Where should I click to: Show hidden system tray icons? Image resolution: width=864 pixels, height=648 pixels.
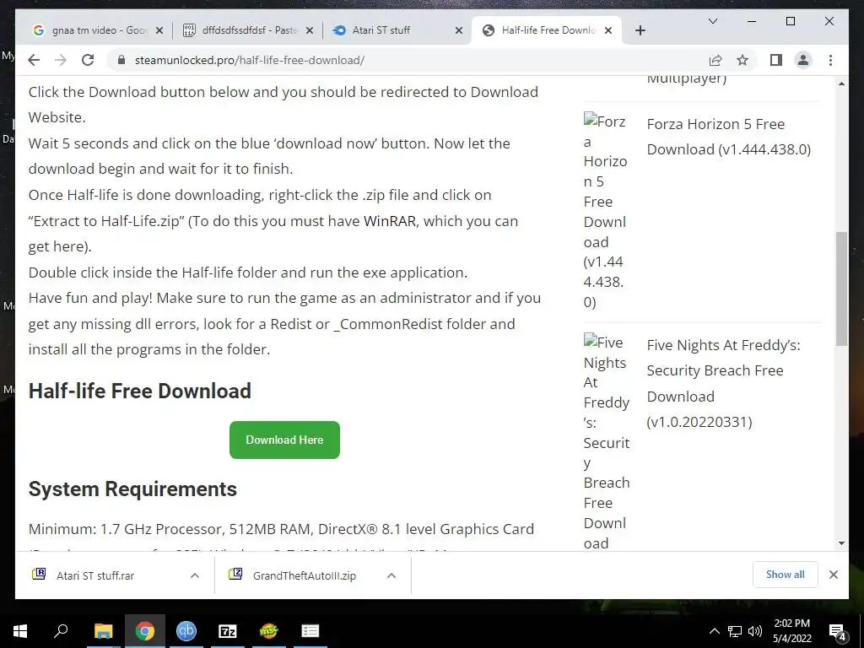click(x=714, y=631)
